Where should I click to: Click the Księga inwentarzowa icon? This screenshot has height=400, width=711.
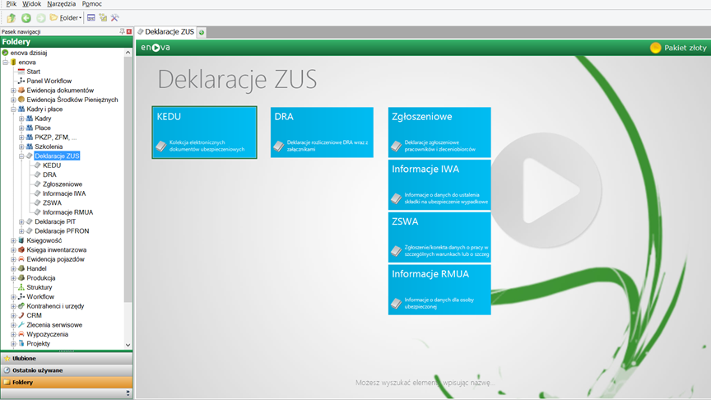click(x=21, y=250)
